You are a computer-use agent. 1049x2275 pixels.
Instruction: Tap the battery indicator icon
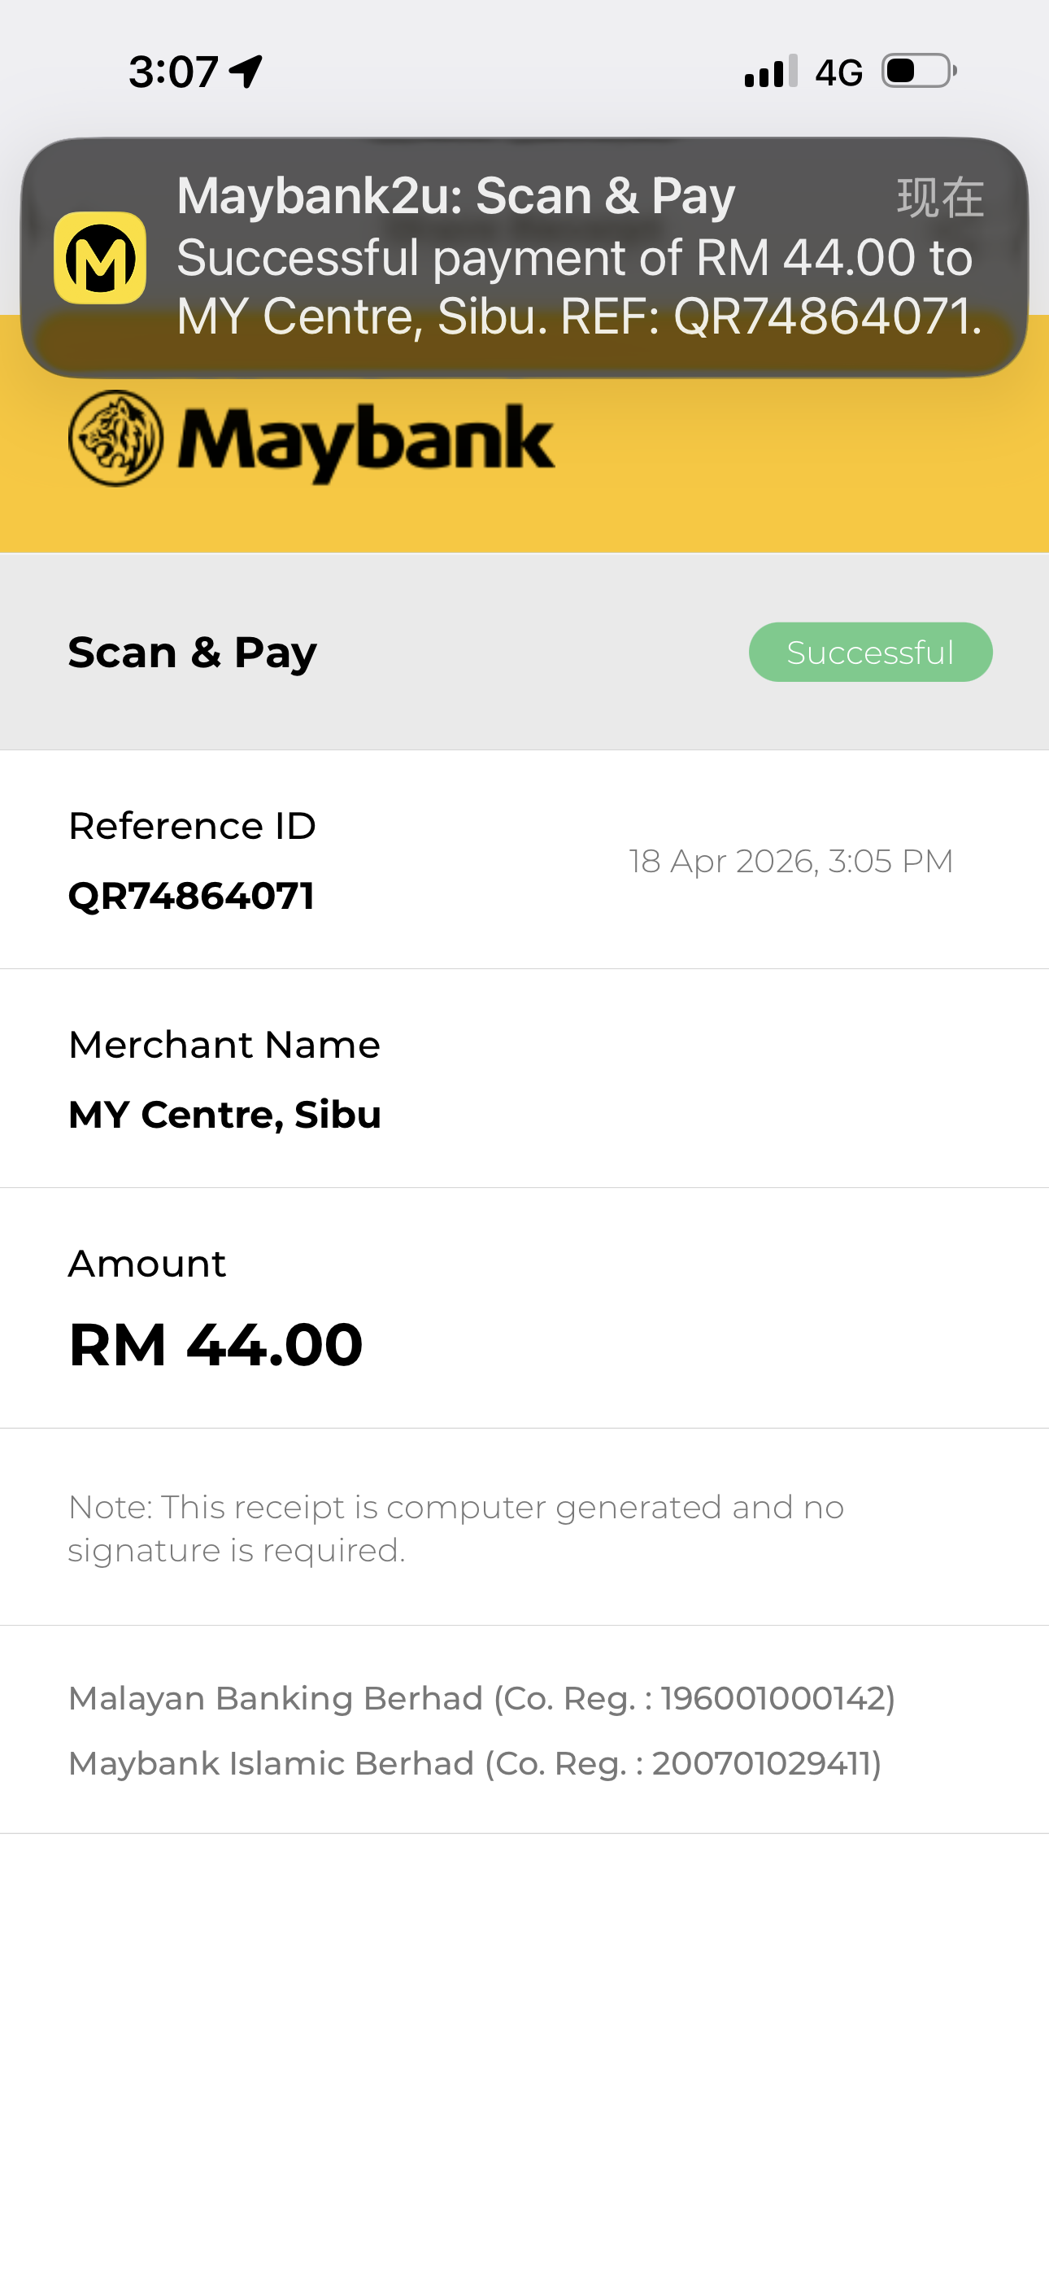[918, 71]
